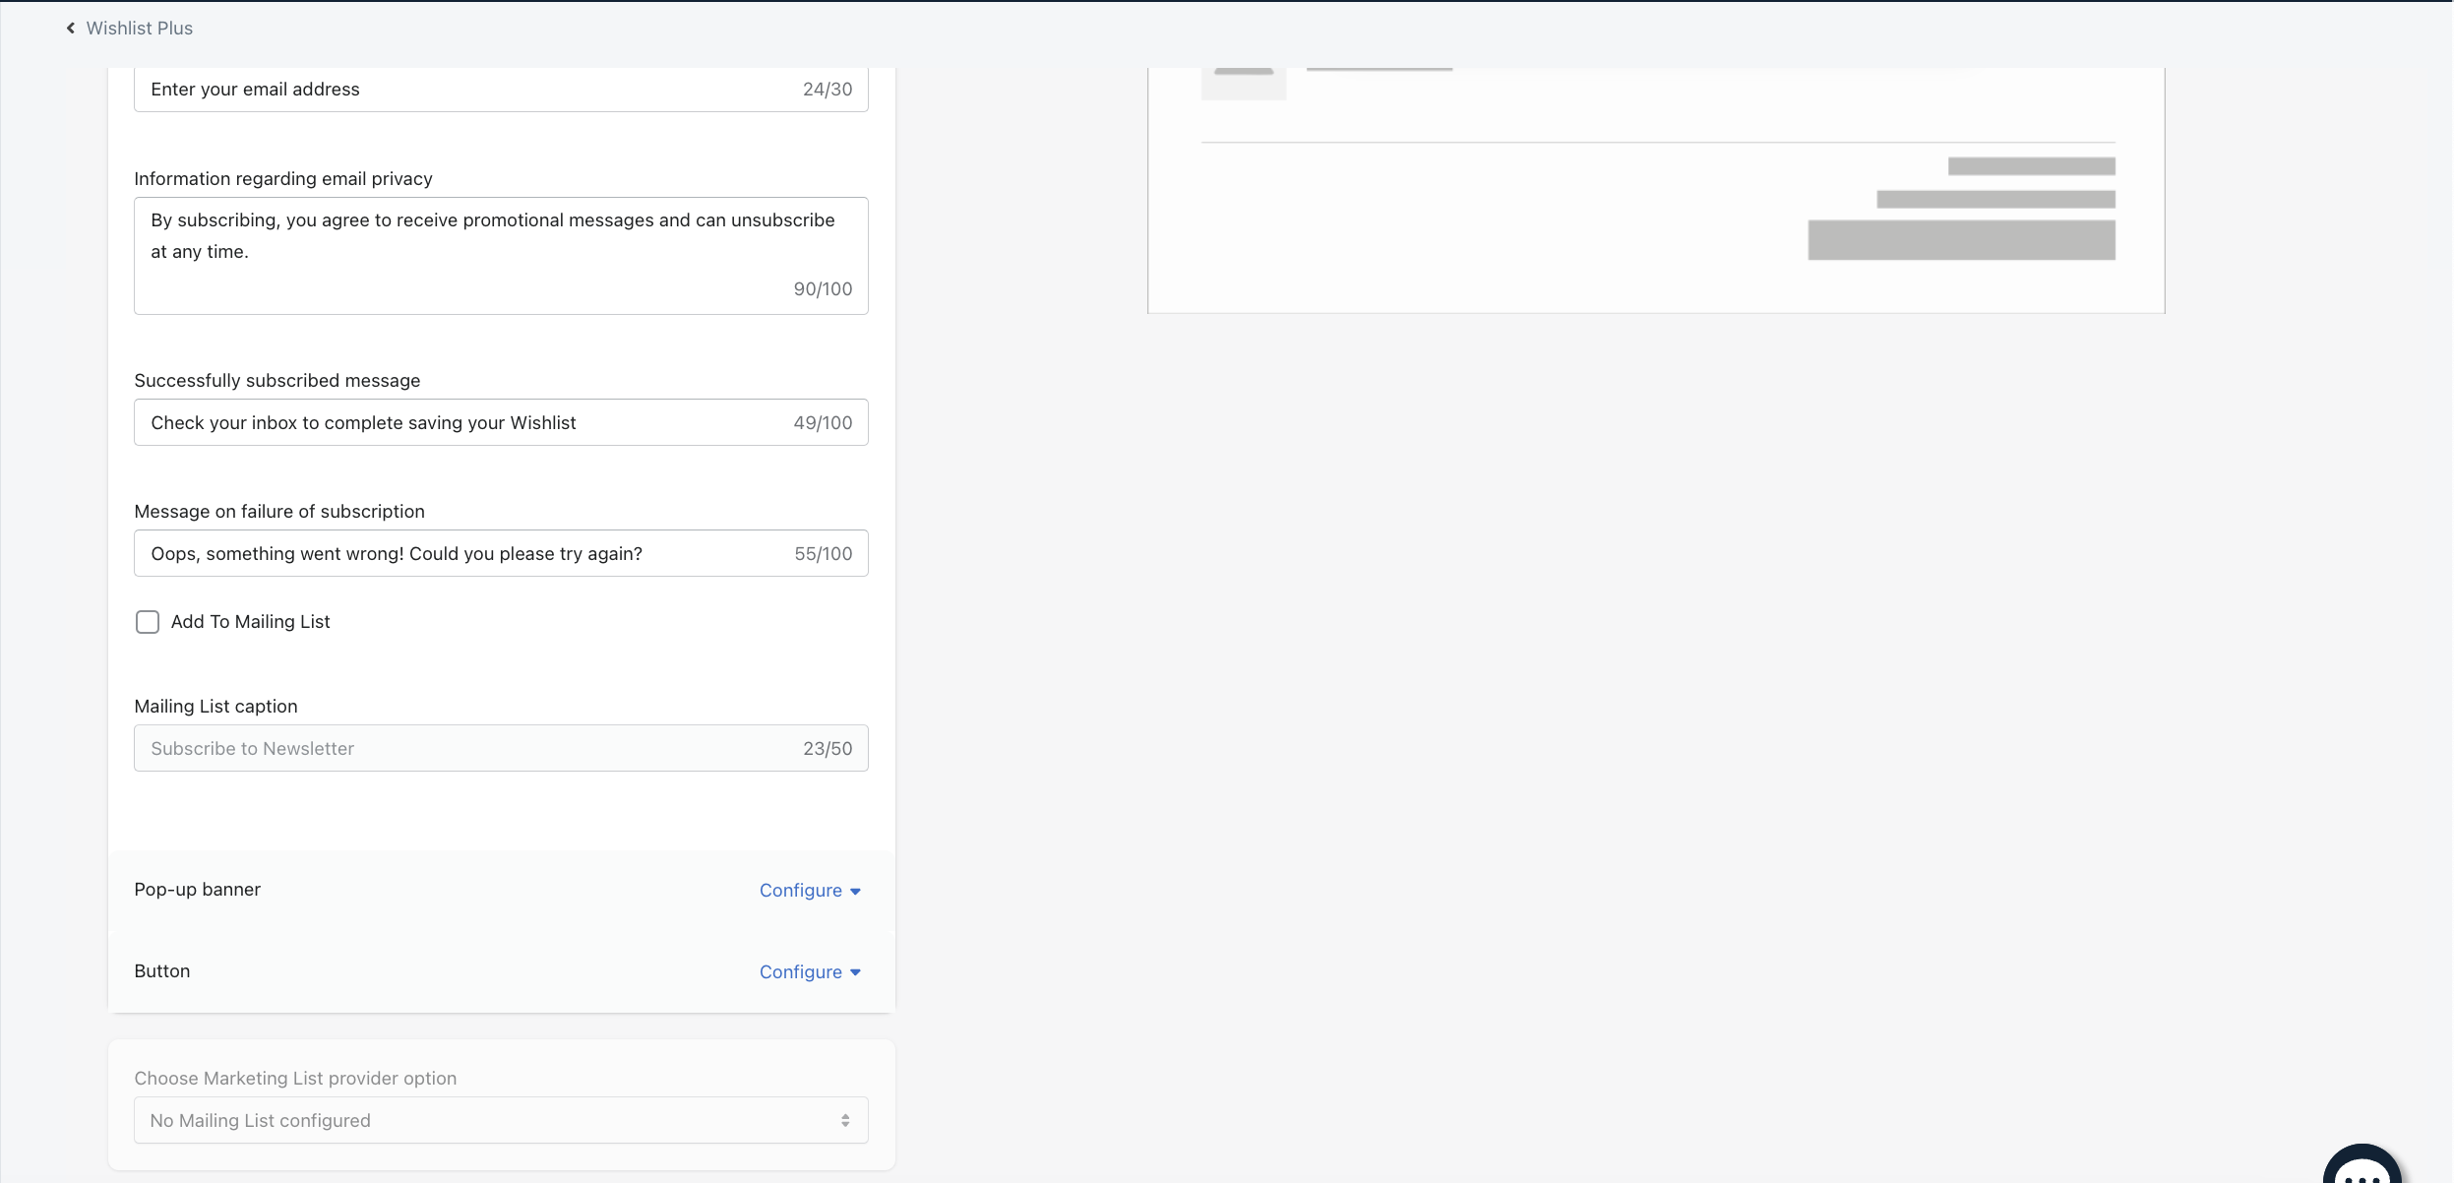Click the failure of subscription message field

tap(462, 554)
